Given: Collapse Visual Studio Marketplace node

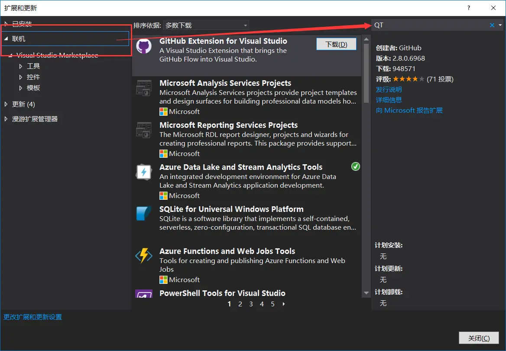Looking at the screenshot, I should pos(11,55).
